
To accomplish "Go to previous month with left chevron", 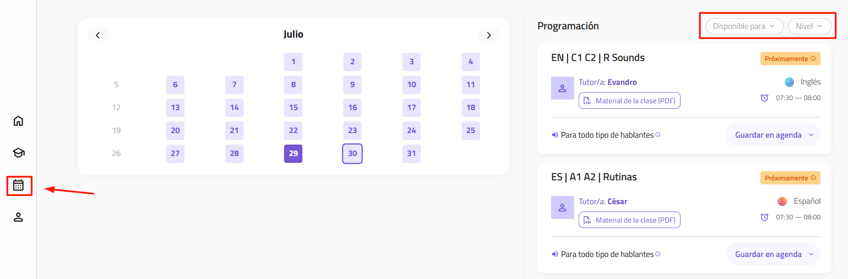I will (98, 35).
